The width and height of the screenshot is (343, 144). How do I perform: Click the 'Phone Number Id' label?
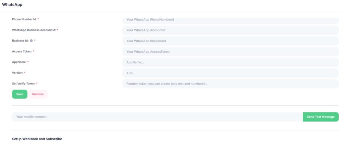point(24,19)
